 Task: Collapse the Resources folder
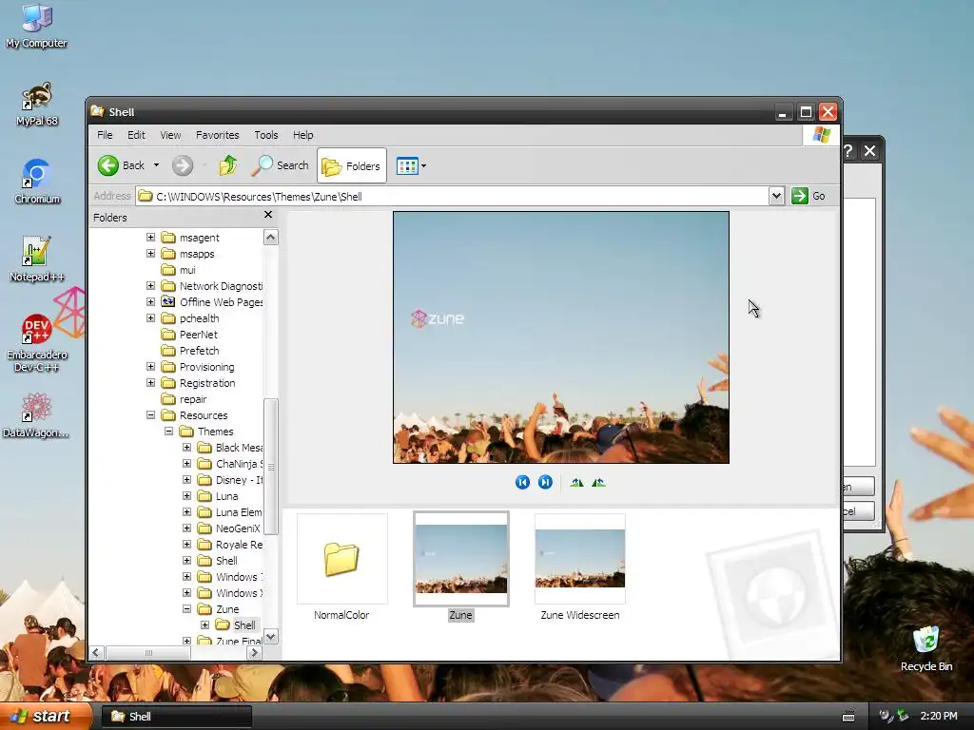(150, 414)
